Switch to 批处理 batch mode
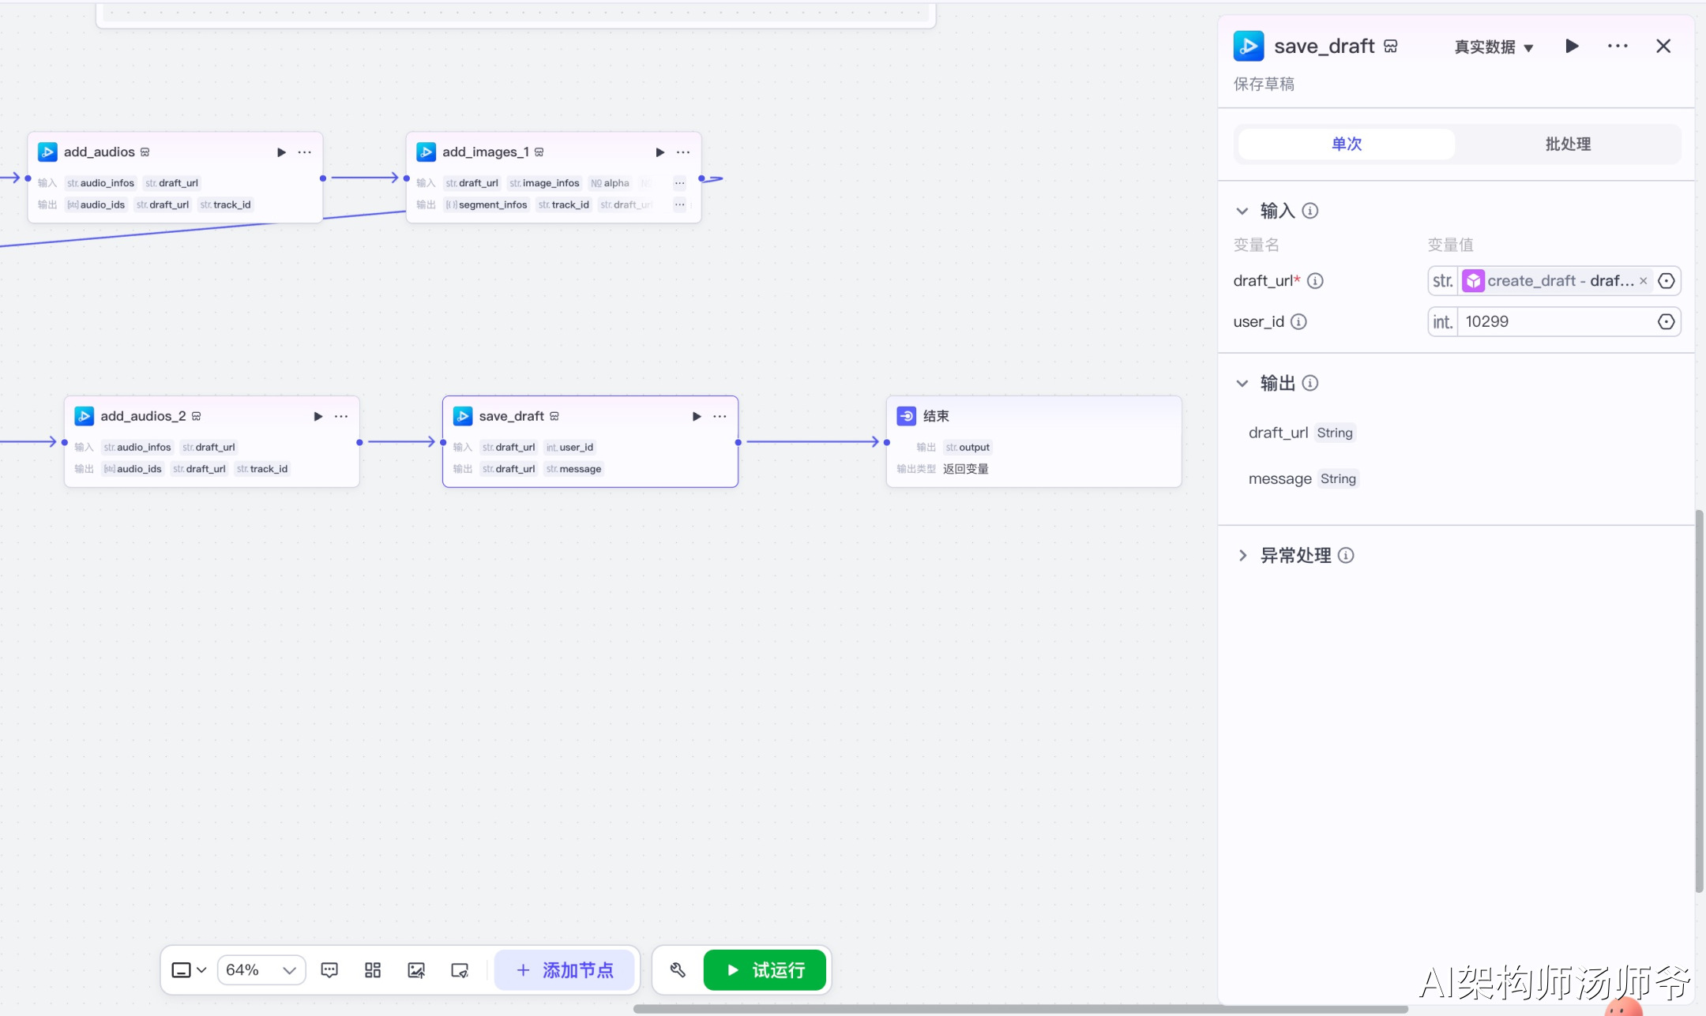This screenshot has width=1706, height=1016. tap(1568, 144)
